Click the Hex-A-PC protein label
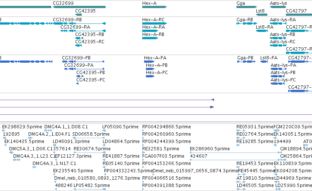Screen dimensions: 312x191 click(x=157, y=73)
